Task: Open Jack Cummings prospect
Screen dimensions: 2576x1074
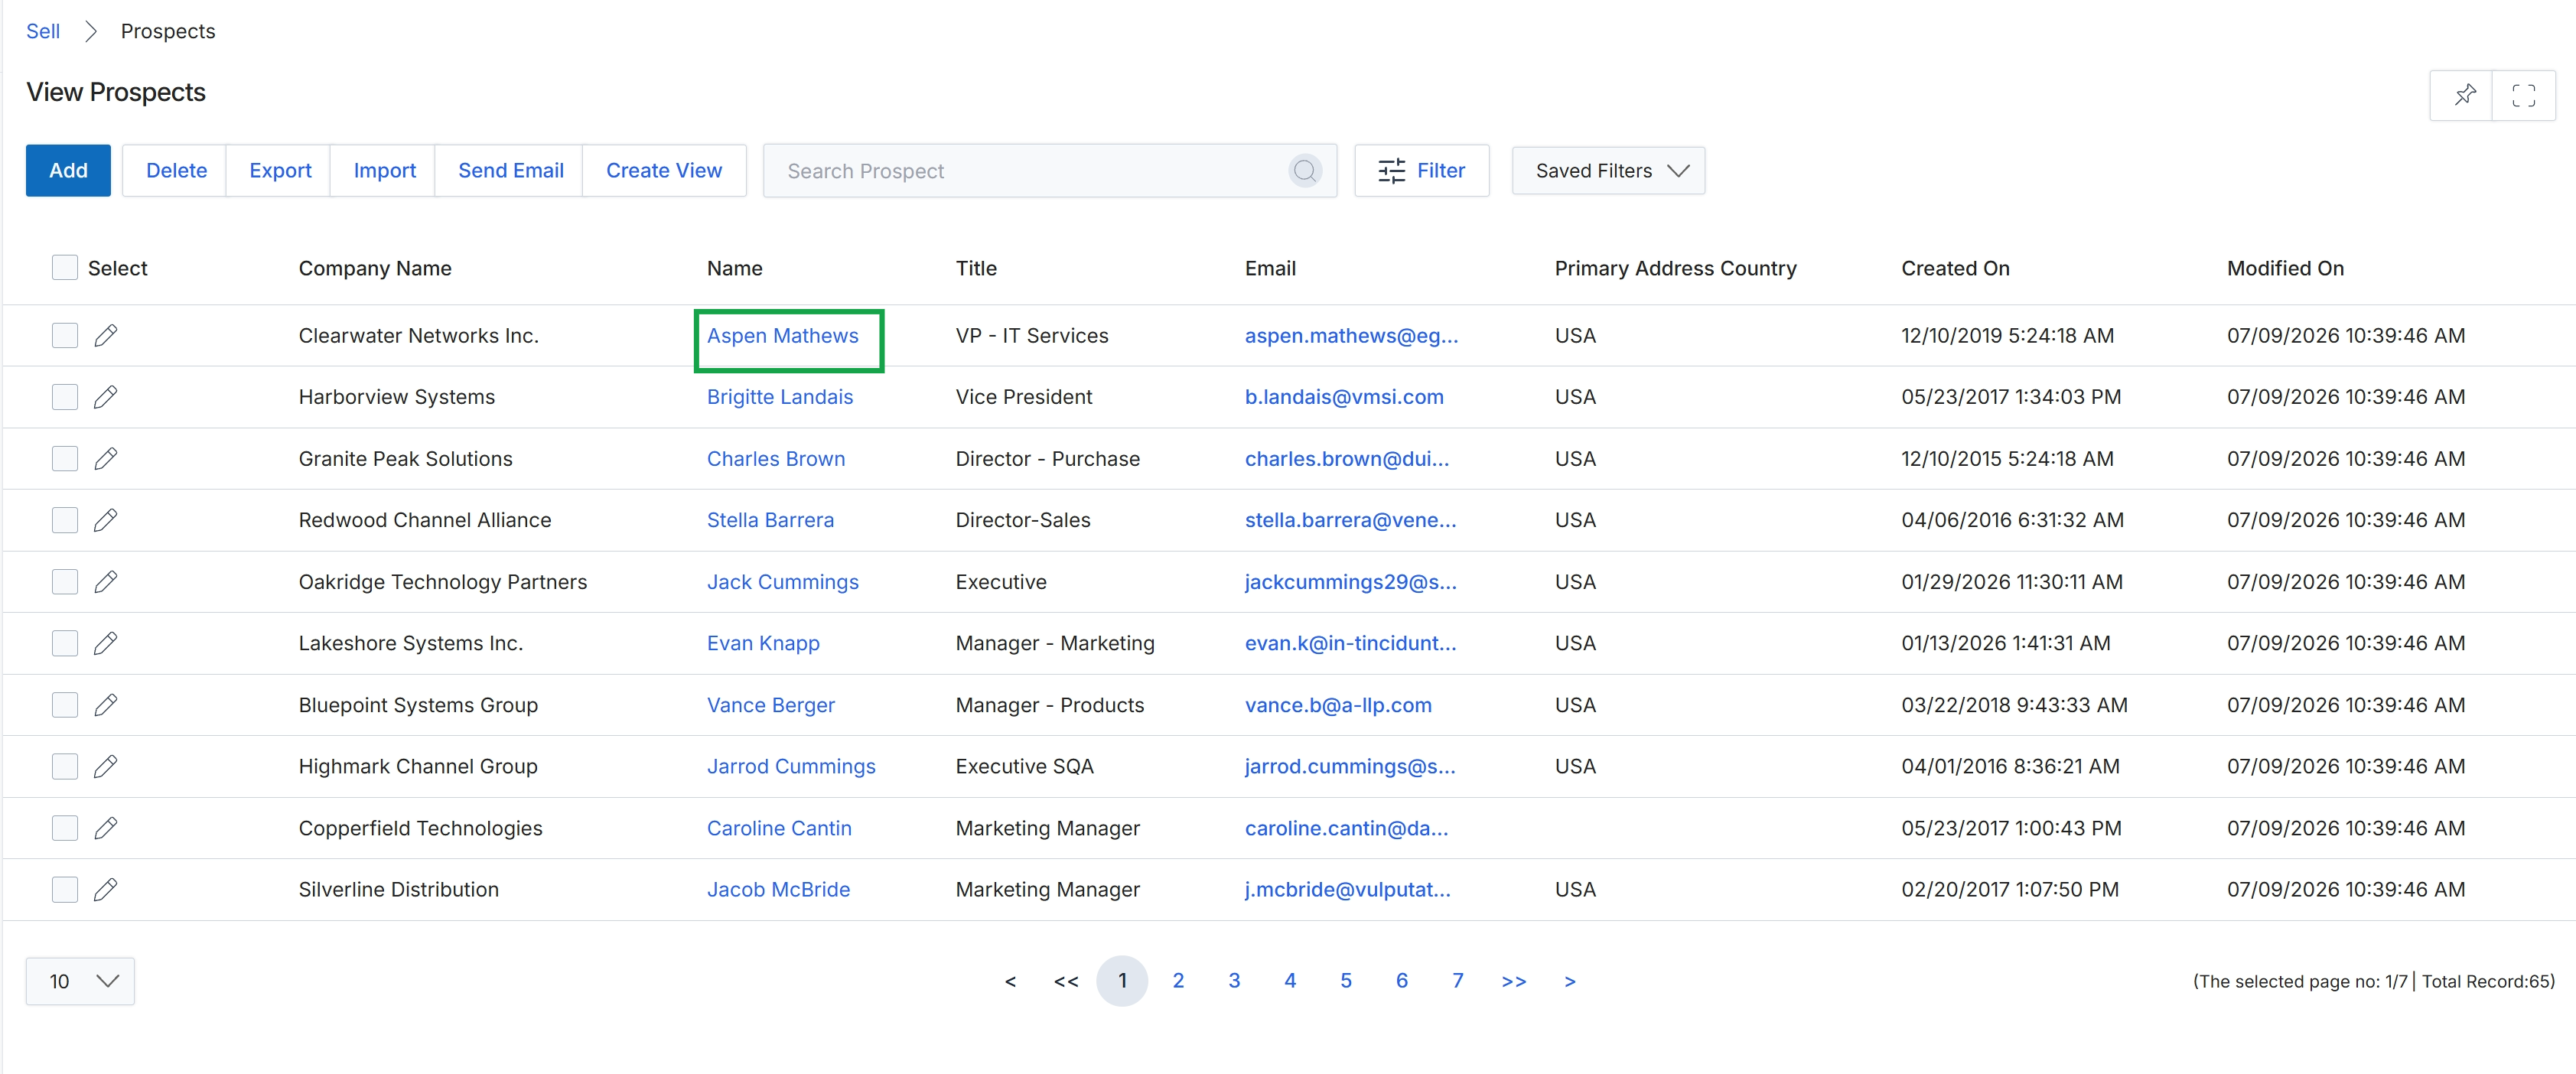Action: point(782,582)
